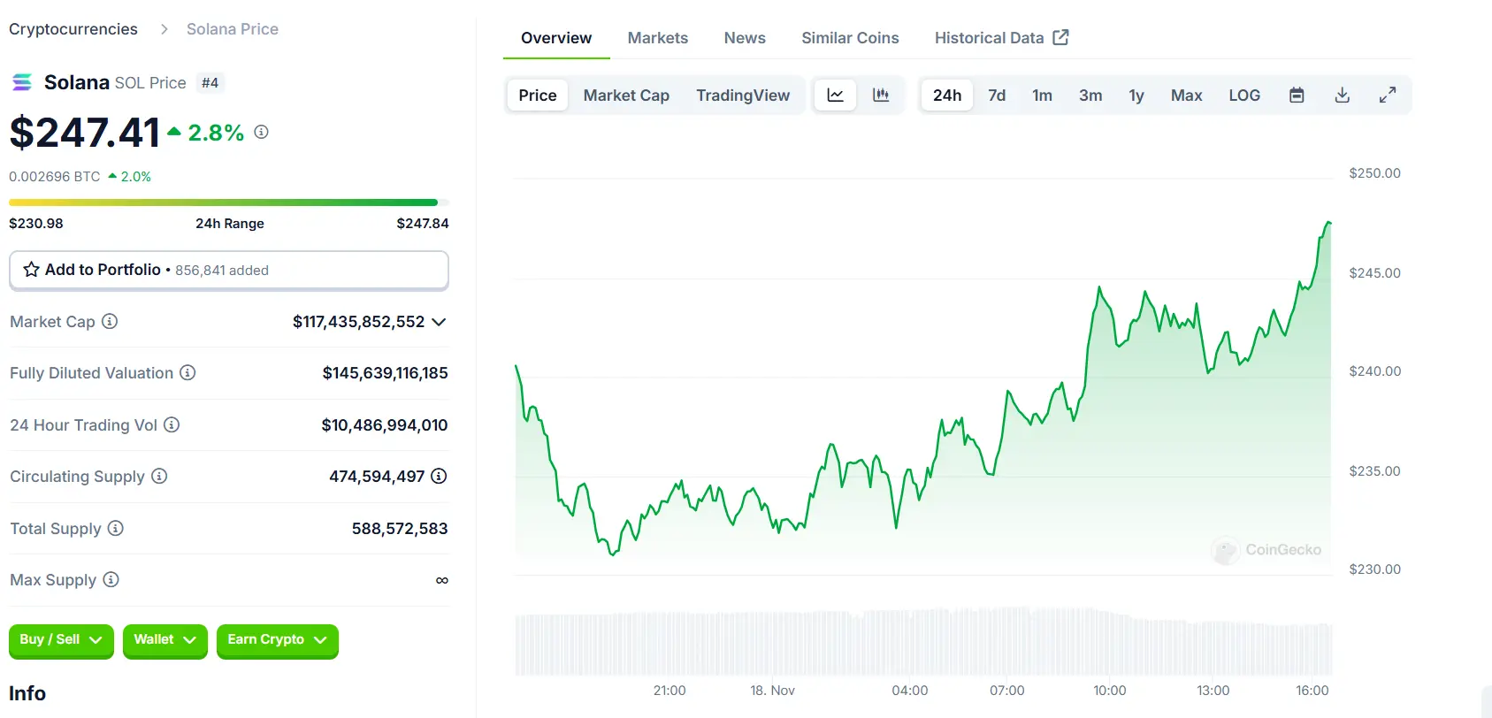Toggle LOG scale on chart
1492x718 pixels.
tap(1244, 95)
